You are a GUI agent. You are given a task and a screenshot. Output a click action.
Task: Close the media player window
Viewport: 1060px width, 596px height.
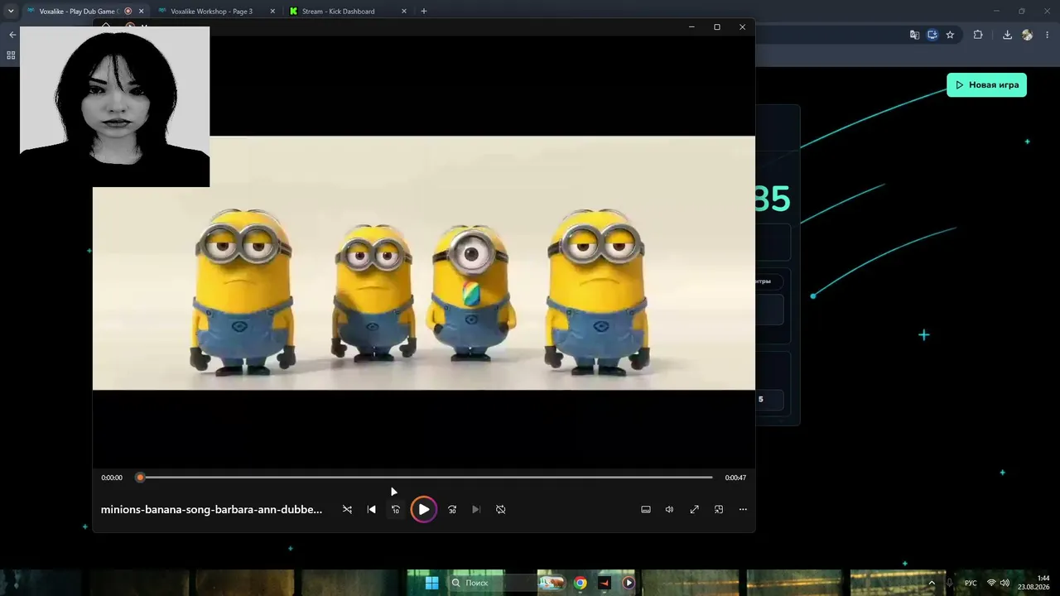click(742, 26)
